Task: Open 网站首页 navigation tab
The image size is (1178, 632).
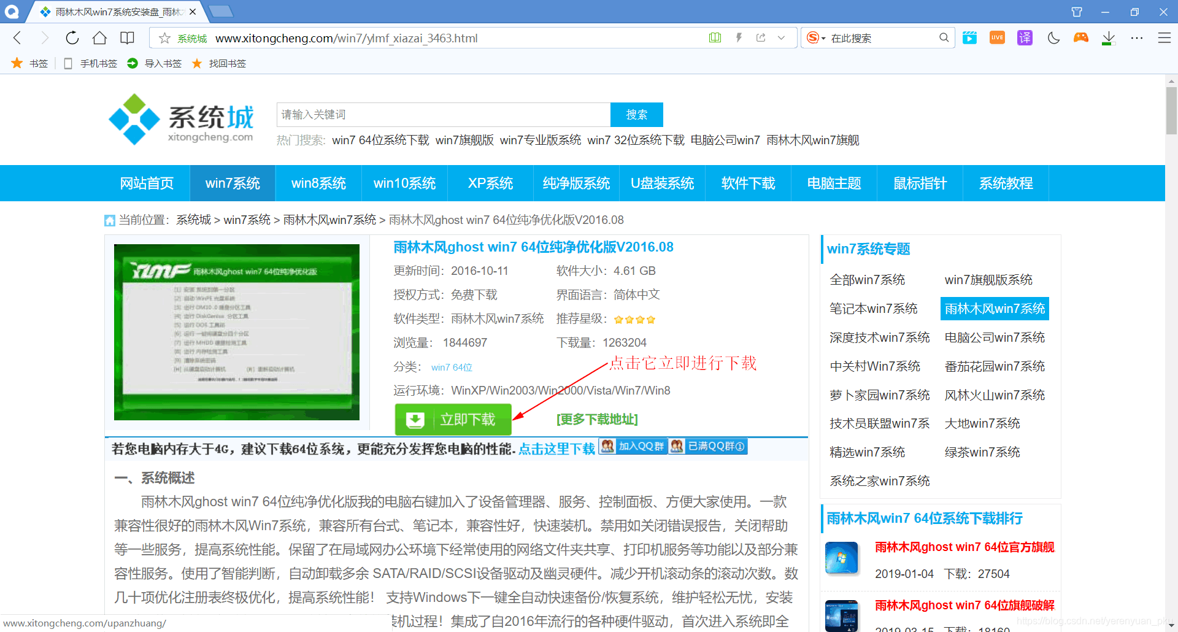Action: pos(147,183)
